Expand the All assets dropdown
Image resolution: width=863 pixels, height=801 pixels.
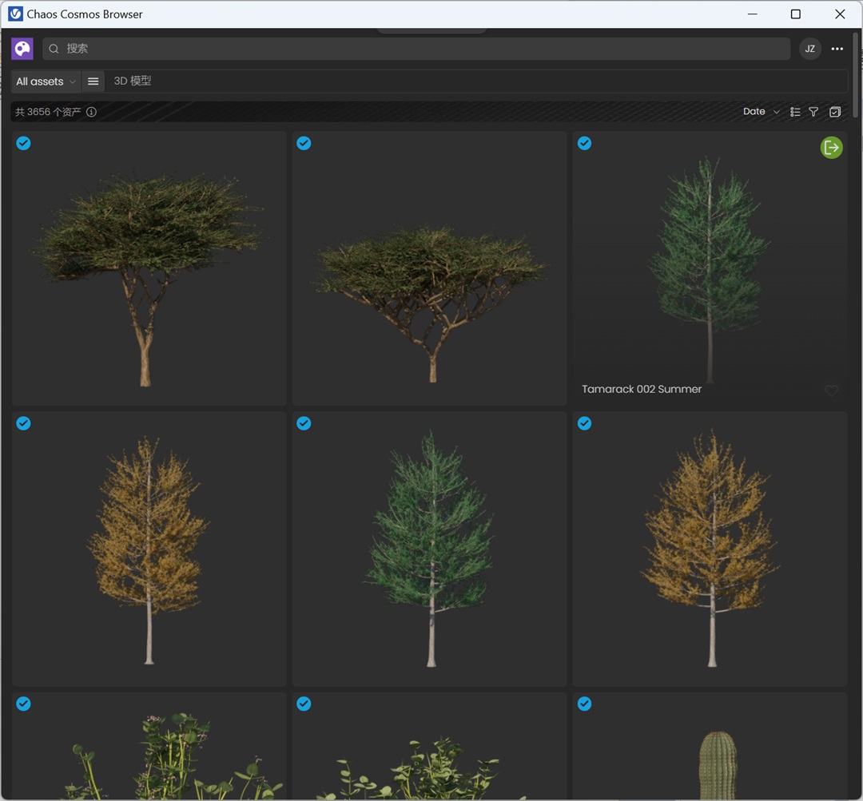pos(46,81)
